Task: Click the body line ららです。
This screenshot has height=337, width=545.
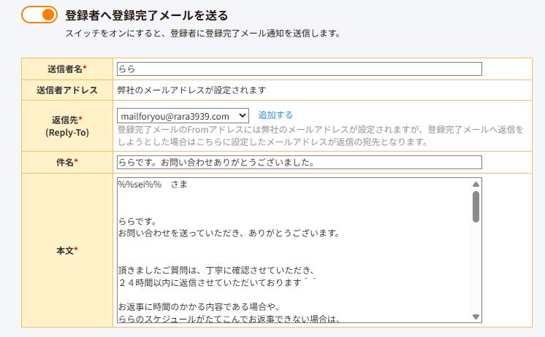Action: pos(137,221)
